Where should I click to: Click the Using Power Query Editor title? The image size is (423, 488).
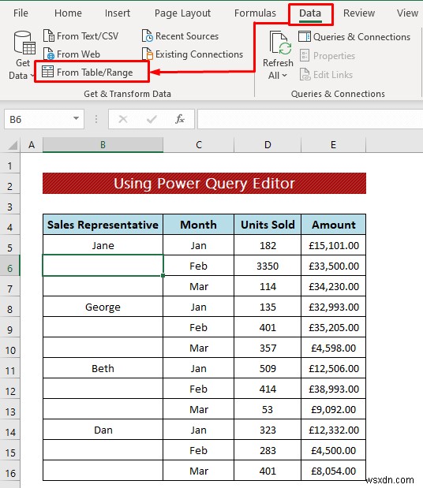coord(204,184)
